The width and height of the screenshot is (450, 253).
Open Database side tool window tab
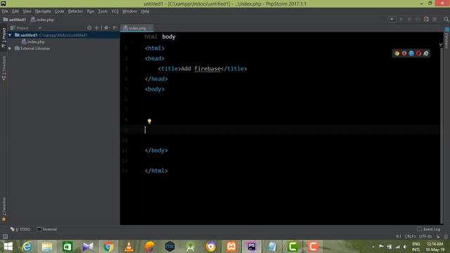[x=447, y=38]
